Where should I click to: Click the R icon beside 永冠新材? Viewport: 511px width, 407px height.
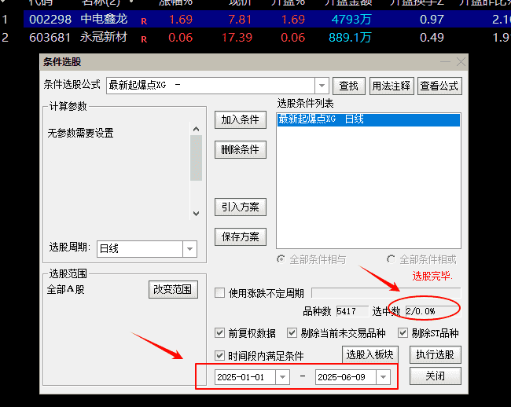[x=144, y=40]
